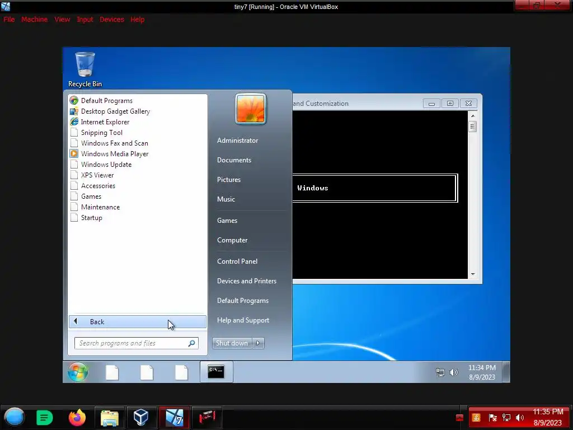Click the user account flower picture
573x430 pixels.
coord(251,109)
